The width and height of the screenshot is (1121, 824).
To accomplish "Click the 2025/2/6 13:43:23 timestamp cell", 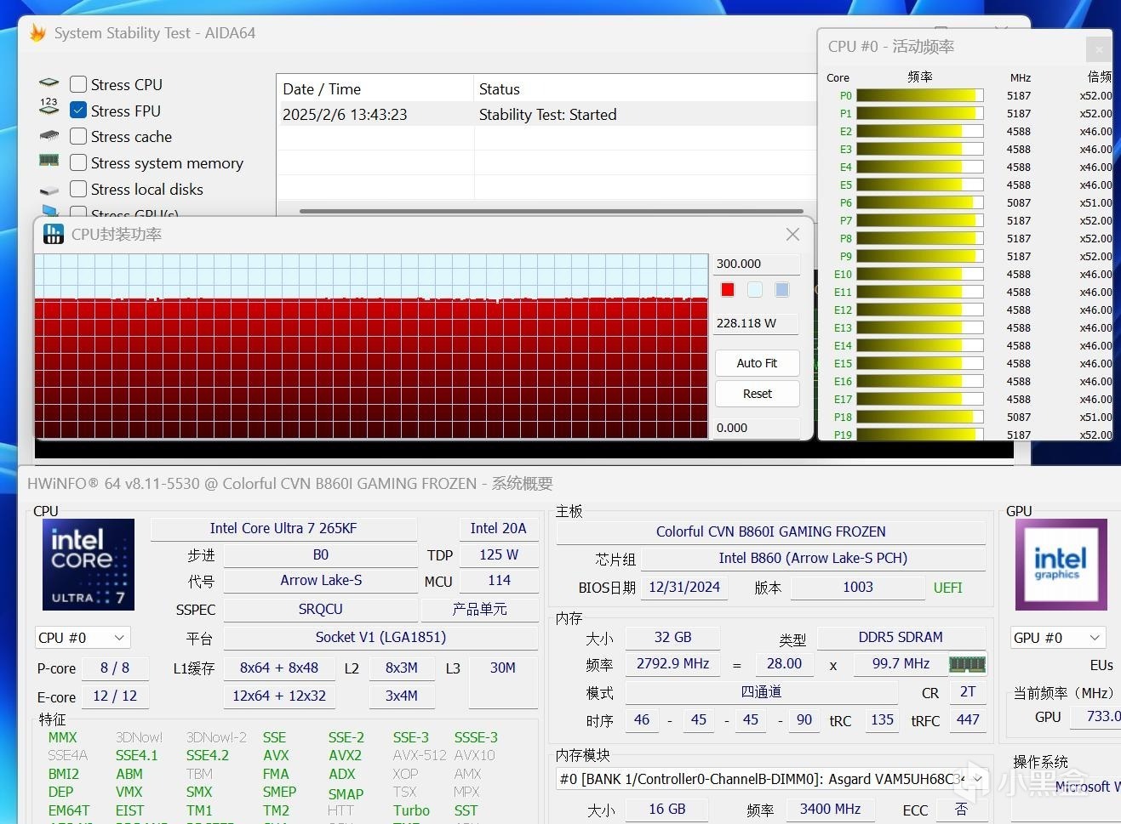I will (x=345, y=115).
